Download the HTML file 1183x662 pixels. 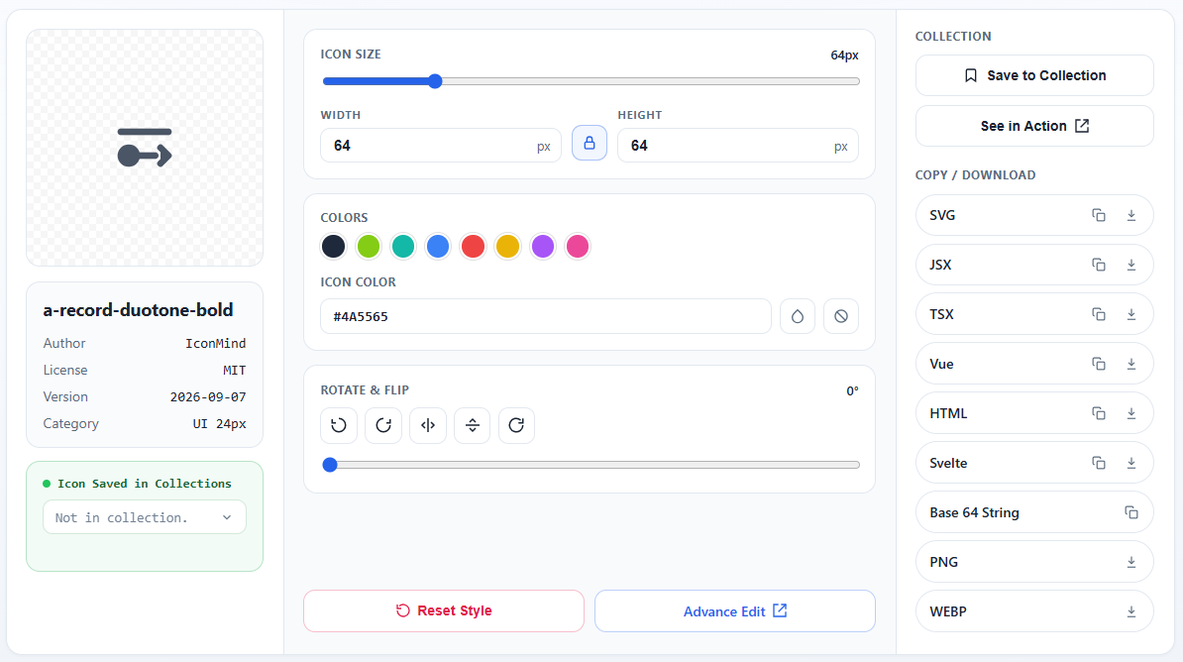click(1130, 413)
